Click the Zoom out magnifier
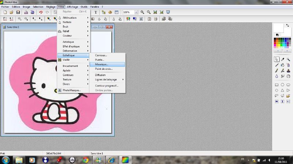The image size is (293, 164). (149, 12)
